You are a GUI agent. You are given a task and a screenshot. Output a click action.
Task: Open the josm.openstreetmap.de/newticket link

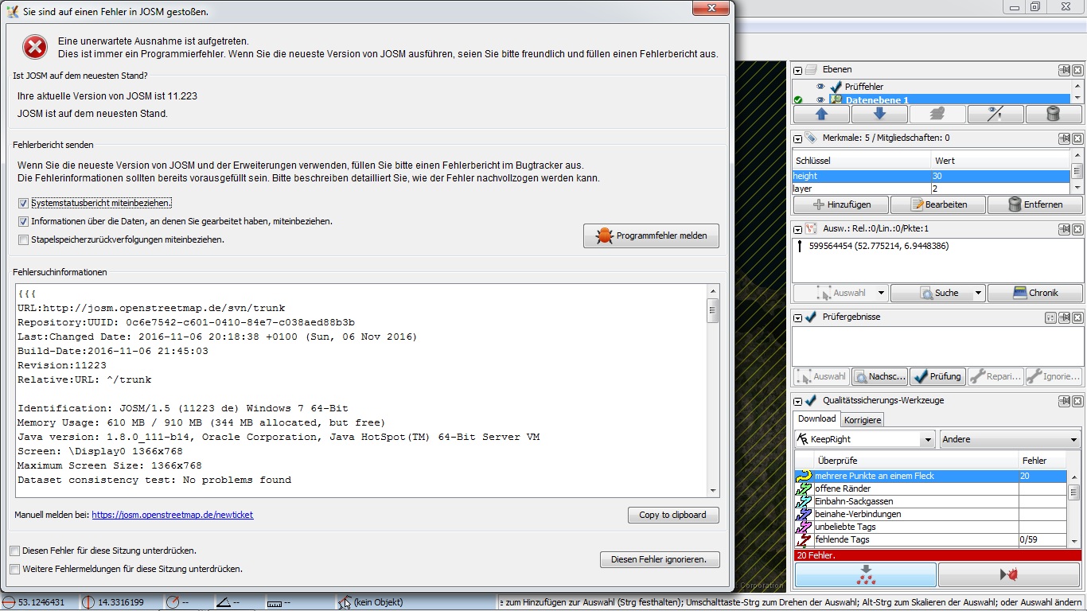pos(172,515)
